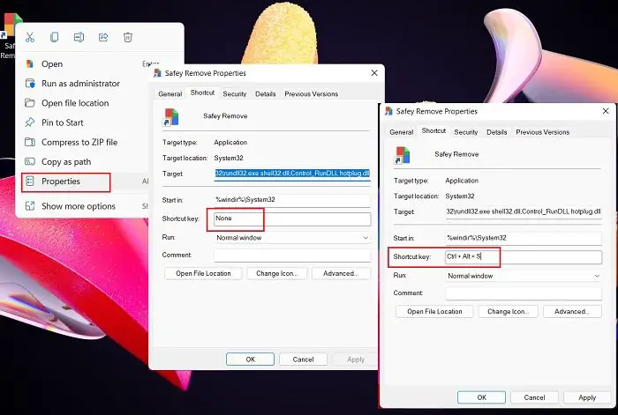
Task: Click Change Icon button in right window
Action: coord(508,312)
